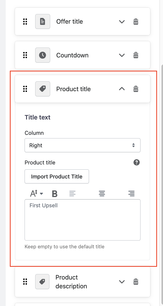Click the Offer title document icon

coord(43,21)
